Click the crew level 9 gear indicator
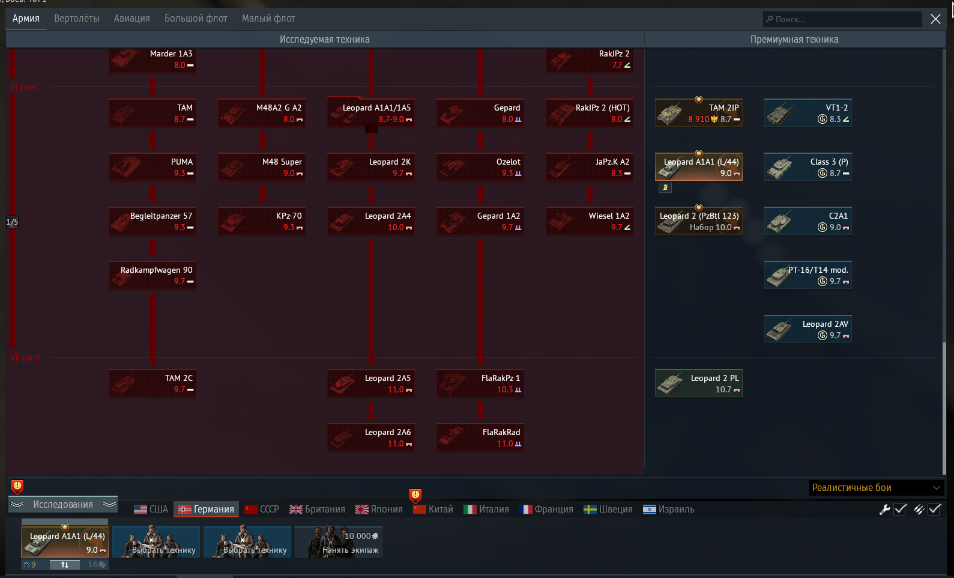The height and width of the screenshot is (578, 954). click(29, 565)
